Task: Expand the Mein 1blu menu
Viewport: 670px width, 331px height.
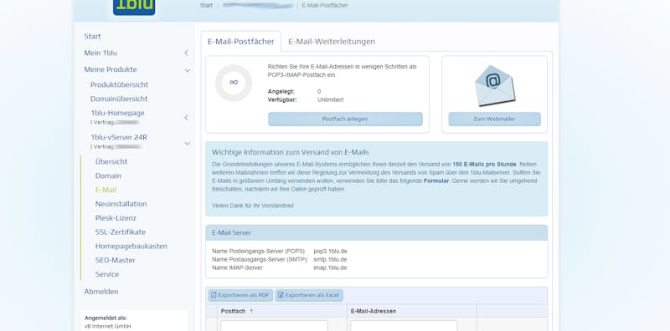Action: [186, 53]
